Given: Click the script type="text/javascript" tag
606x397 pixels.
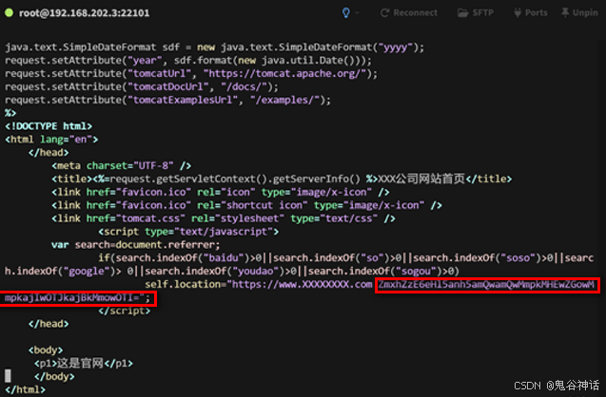Looking at the screenshot, I should (188, 232).
